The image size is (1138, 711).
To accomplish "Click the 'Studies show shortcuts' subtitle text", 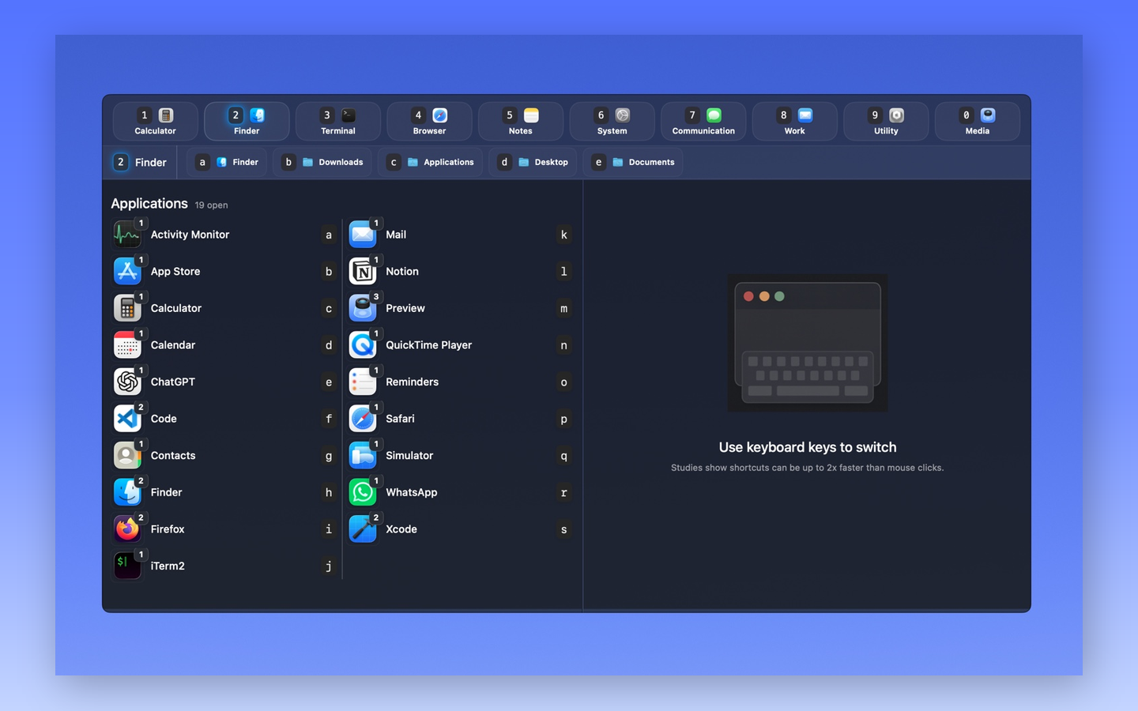I will 808,468.
